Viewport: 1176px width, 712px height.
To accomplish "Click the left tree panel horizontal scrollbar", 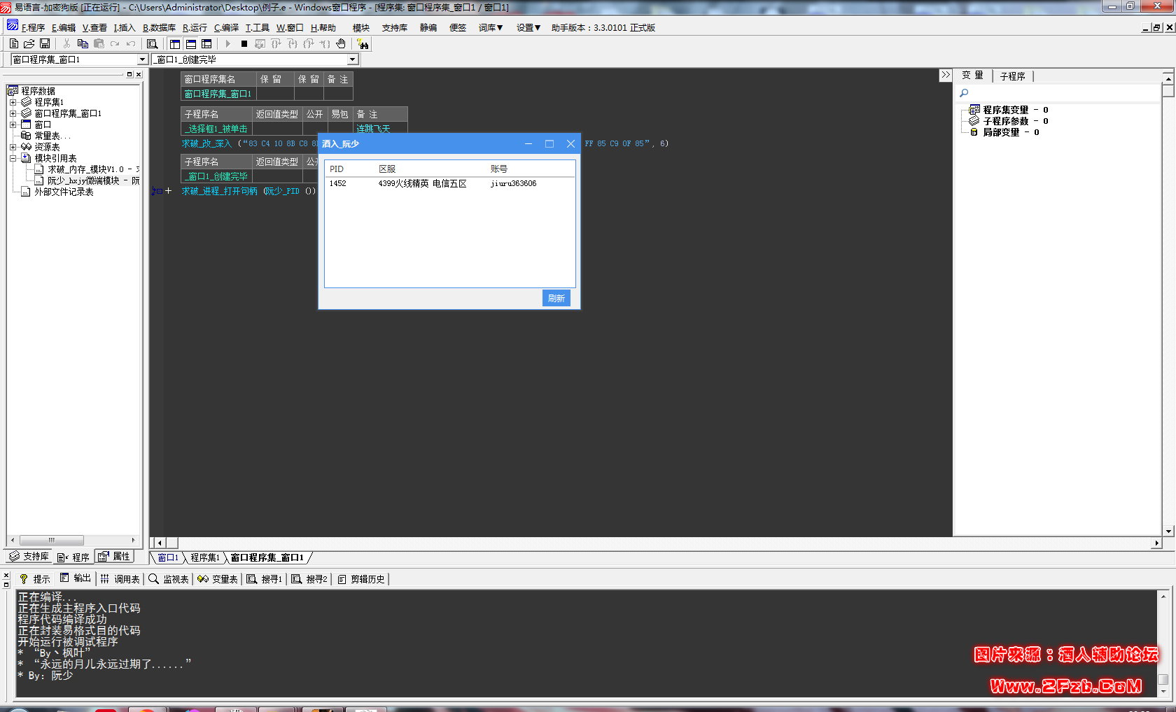I will point(73,540).
